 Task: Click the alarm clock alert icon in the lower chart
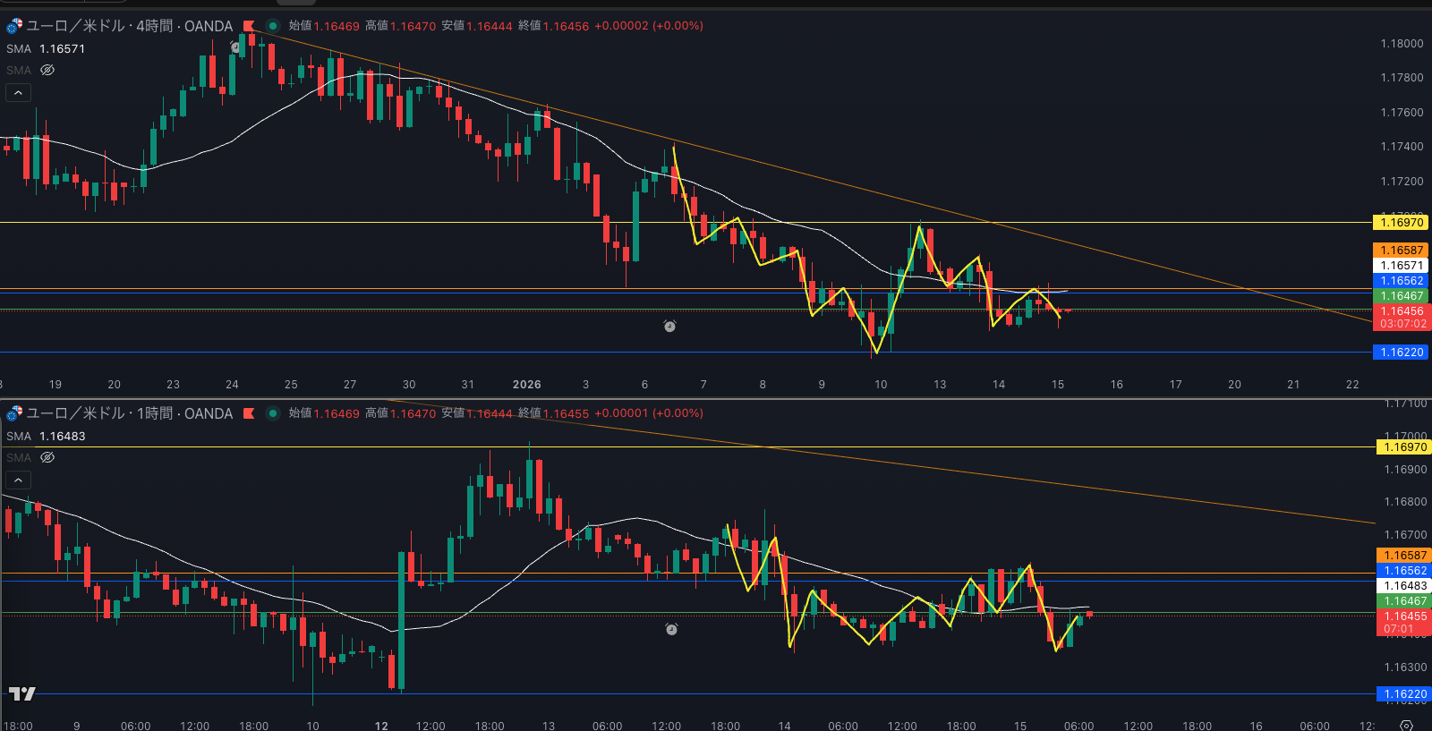pyautogui.click(x=671, y=630)
